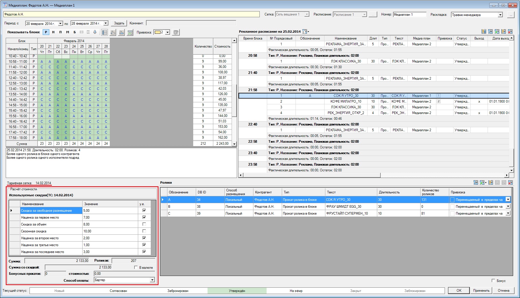Screen dimensions: 520x298
Task: Click the first person-schedule toolbar icon
Action: (113, 32)
